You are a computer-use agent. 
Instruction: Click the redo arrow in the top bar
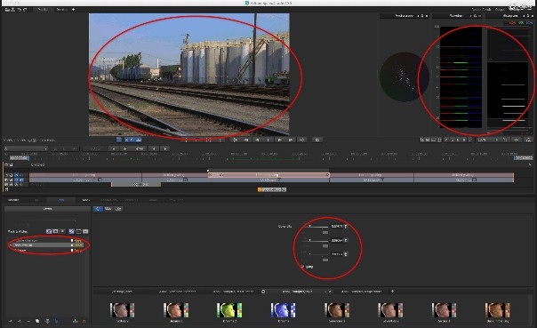[x=25, y=10]
